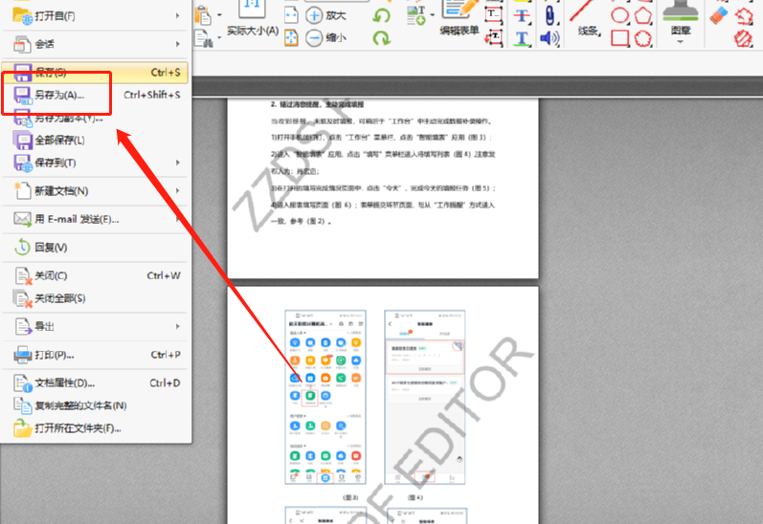The image size is (763, 524).
Task: Click the paperclip attachment icon
Action: tap(550, 15)
